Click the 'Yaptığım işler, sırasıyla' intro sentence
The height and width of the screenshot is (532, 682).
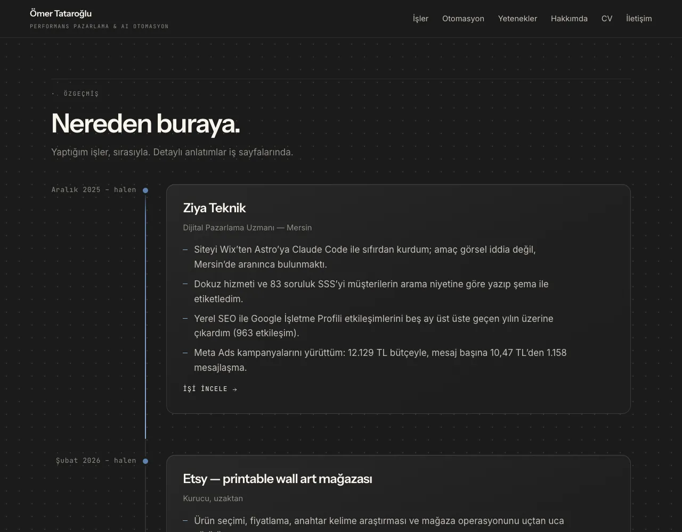coord(172,152)
